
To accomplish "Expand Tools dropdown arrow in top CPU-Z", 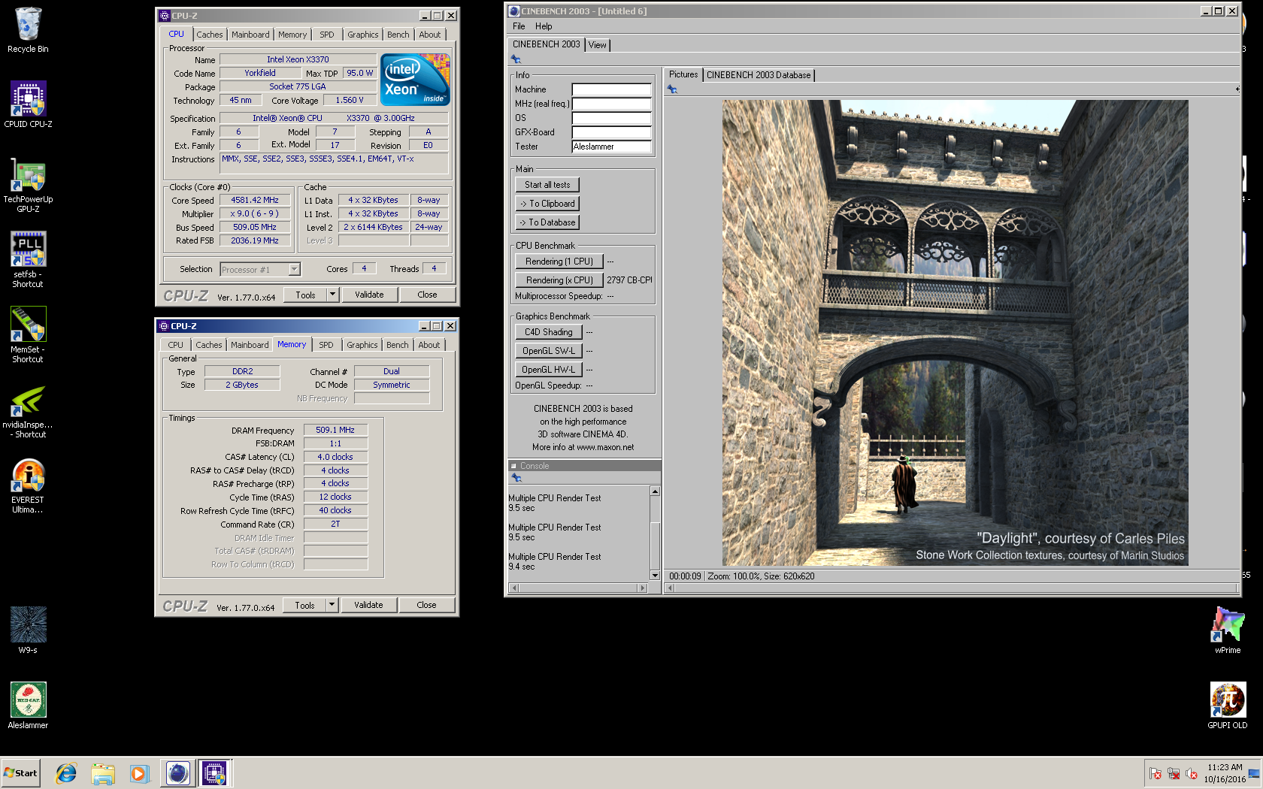I will [x=332, y=295].
